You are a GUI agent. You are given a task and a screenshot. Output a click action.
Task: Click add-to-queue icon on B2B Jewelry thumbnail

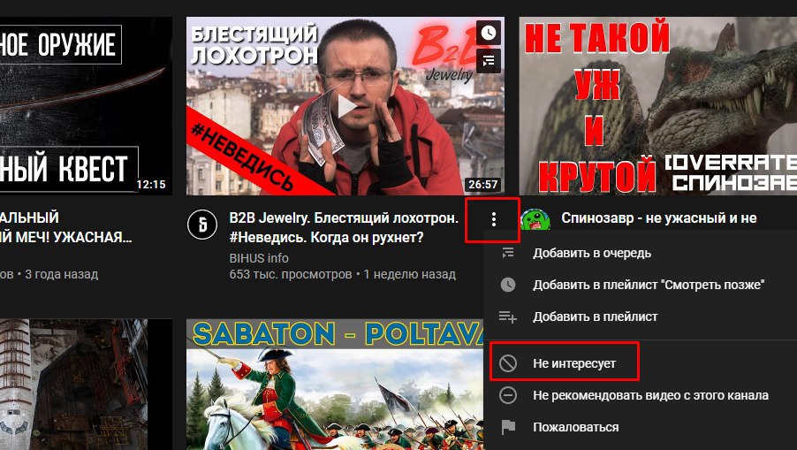pyautogui.click(x=488, y=62)
